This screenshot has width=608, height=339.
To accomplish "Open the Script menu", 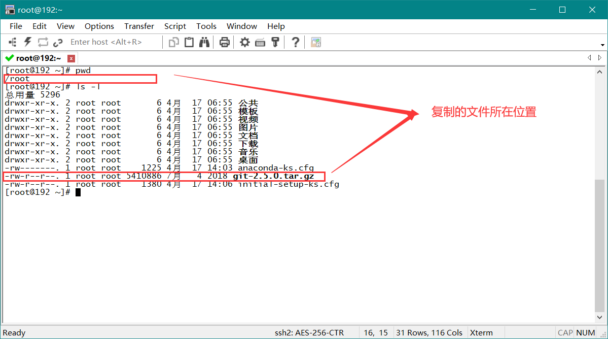I will point(175,26).
